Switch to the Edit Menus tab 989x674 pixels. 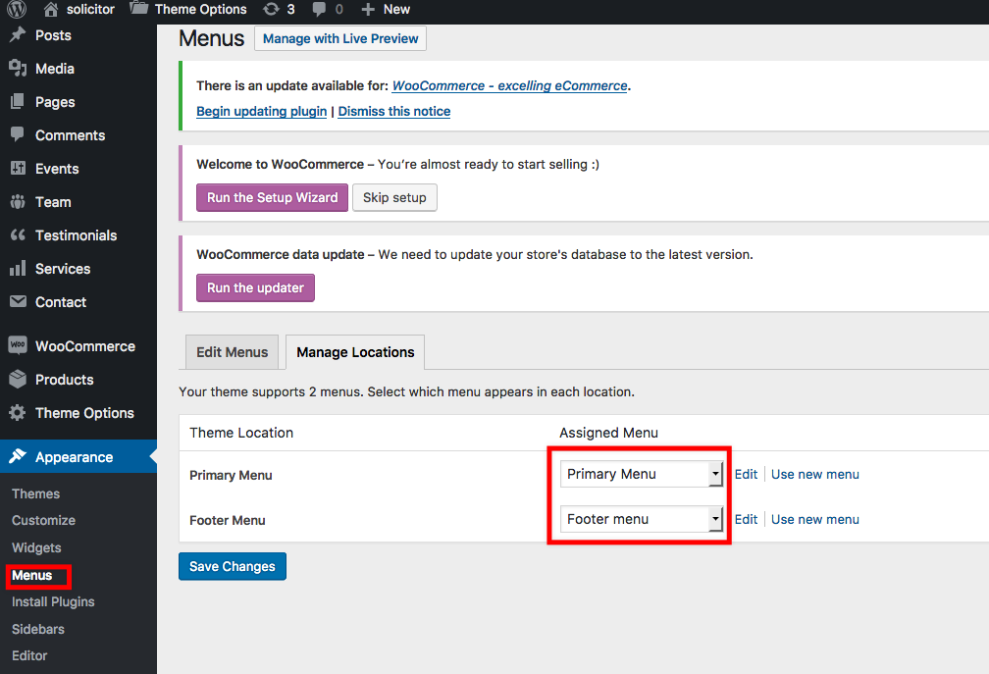click(x=233, y=352)
